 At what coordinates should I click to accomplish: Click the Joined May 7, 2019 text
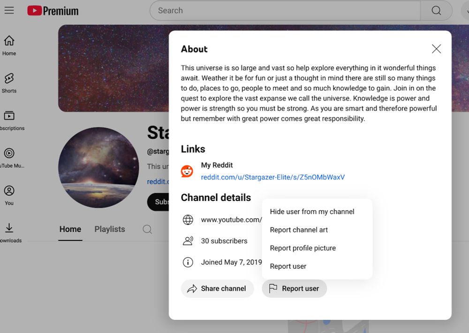click(231, 263)
